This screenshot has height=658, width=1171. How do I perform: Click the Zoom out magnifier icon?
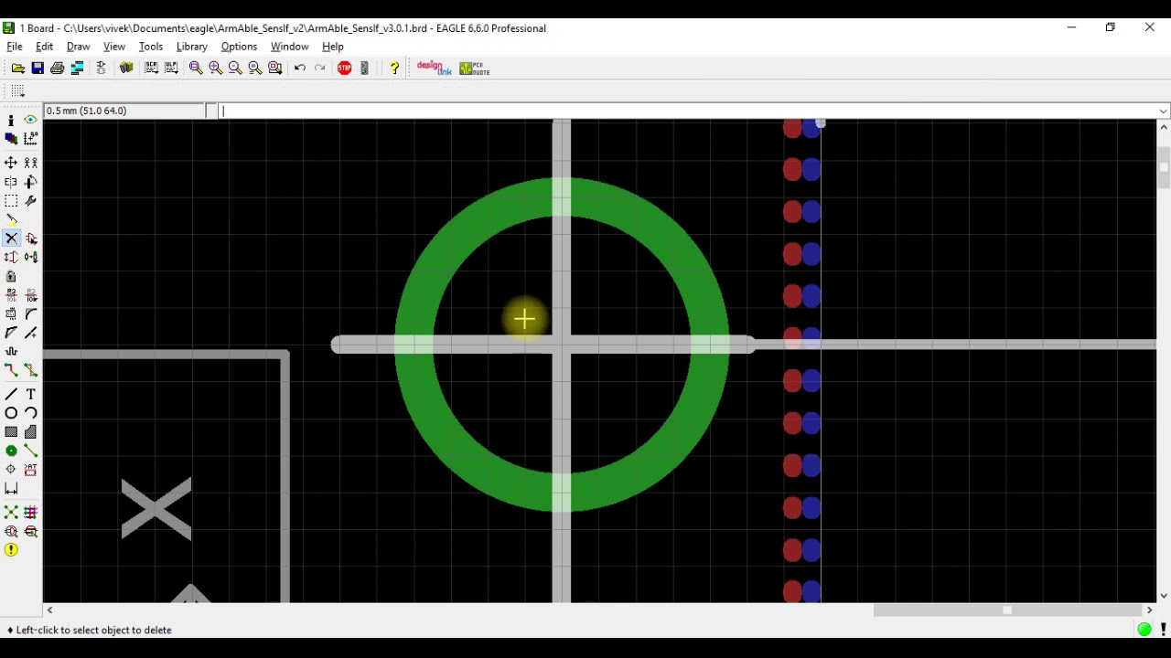[235, 69]
